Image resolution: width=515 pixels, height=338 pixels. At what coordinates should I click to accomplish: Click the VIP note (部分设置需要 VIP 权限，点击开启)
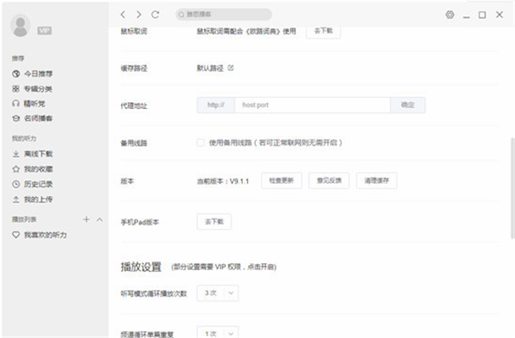224,267
